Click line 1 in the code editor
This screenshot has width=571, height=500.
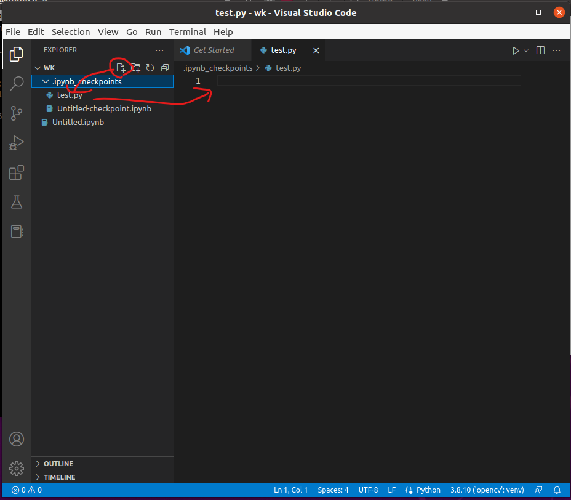click(x=368, y=81)
